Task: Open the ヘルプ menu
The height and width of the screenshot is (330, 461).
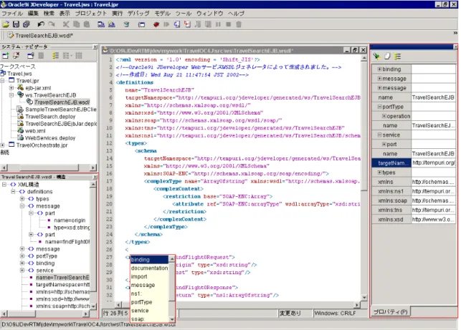Action: [x=236, y=14]
